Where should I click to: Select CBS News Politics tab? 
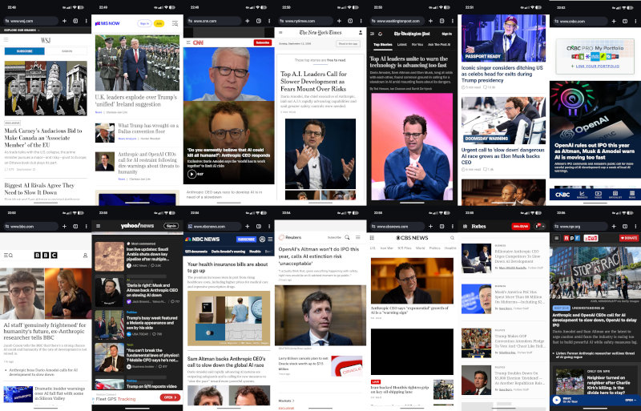435,248
